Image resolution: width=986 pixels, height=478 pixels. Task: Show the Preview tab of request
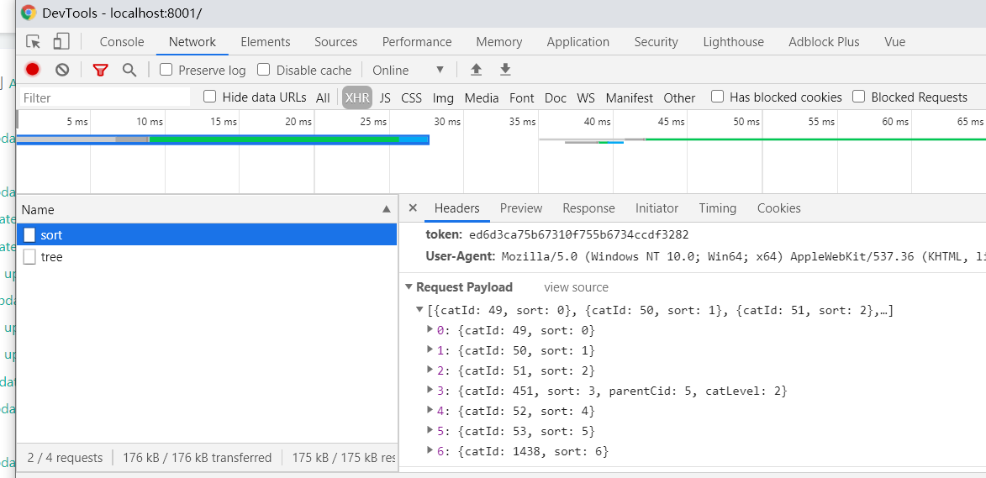pyautogui.click(x=520, y=208)
